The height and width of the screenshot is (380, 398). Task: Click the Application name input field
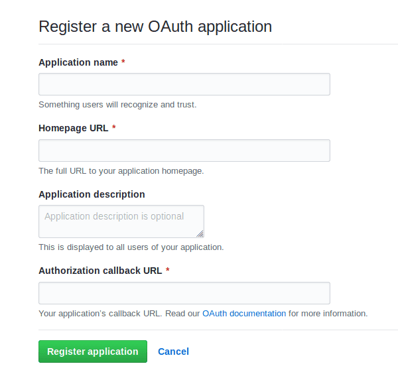tap(184, 84)
